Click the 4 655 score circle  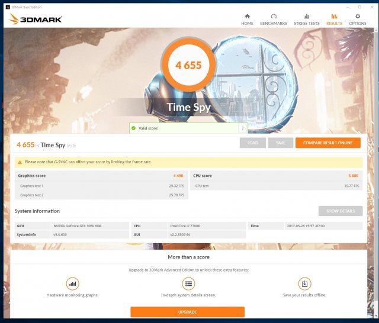tap(188, 65)
